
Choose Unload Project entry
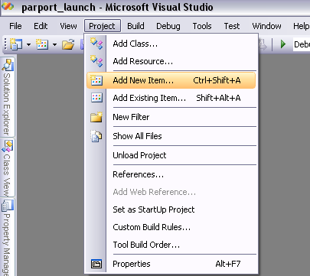tap(171, 155)
